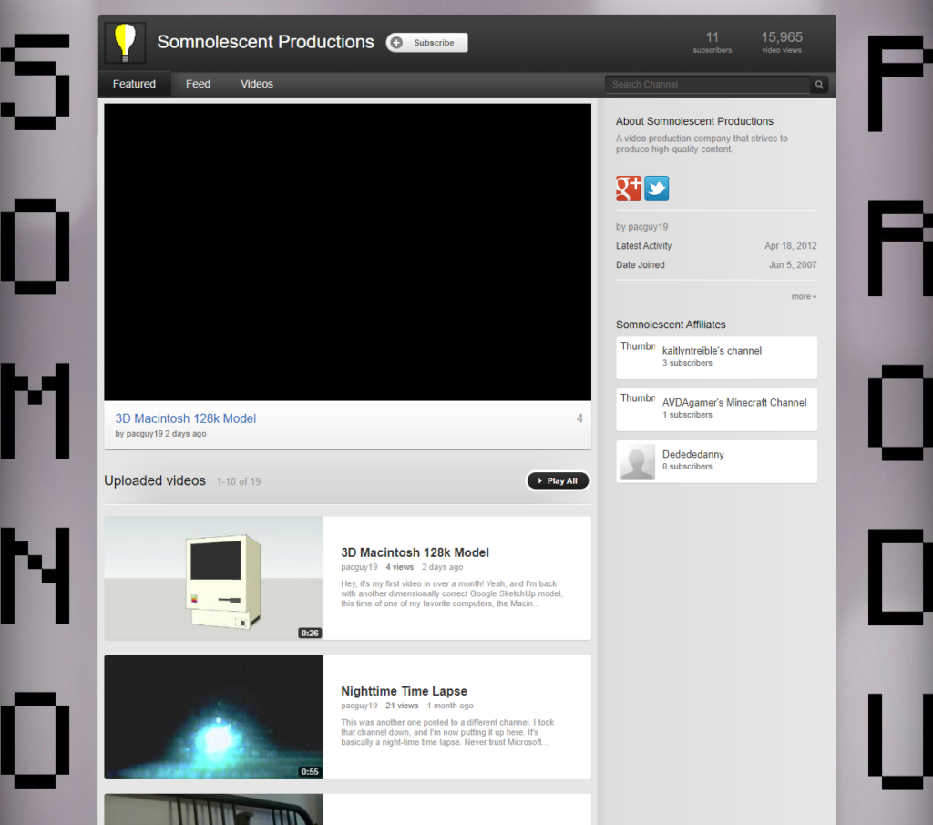Click AVDAgamer's channel thumbnail icon

637,408
